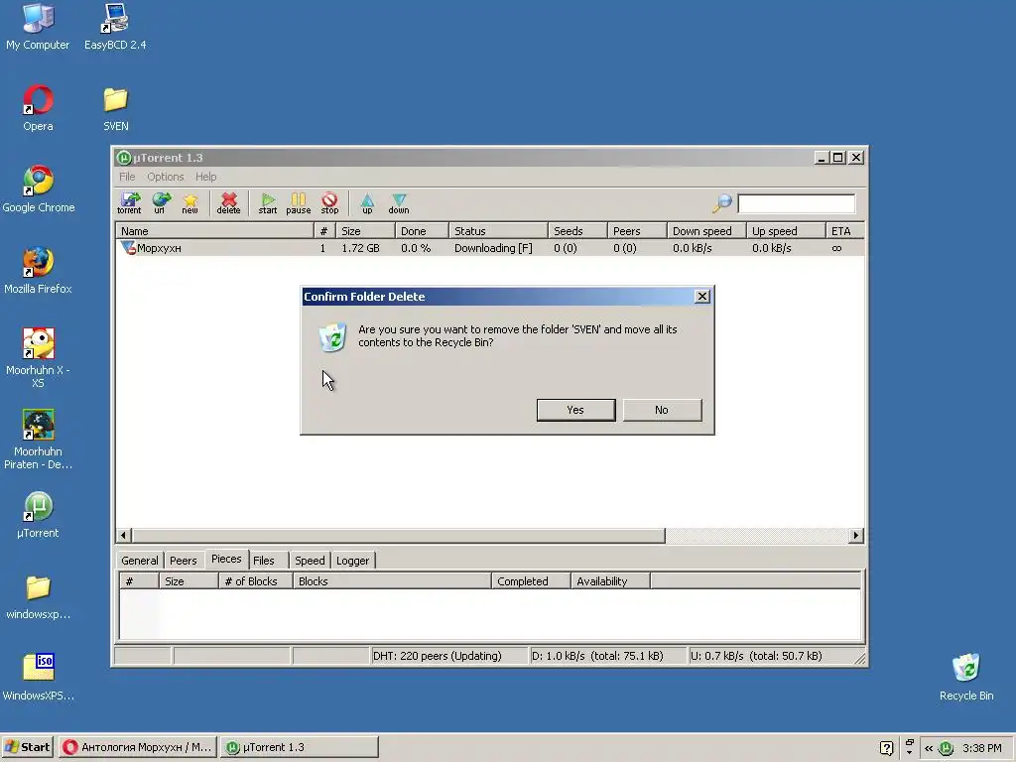This screenshot has height=762, width=1016.
Task: Select the Recycle Bin desktop icon
Action: 966,677
